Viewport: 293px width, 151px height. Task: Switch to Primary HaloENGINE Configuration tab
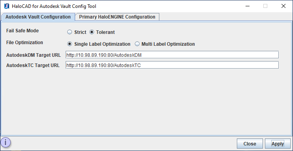(x=117, y=17)
